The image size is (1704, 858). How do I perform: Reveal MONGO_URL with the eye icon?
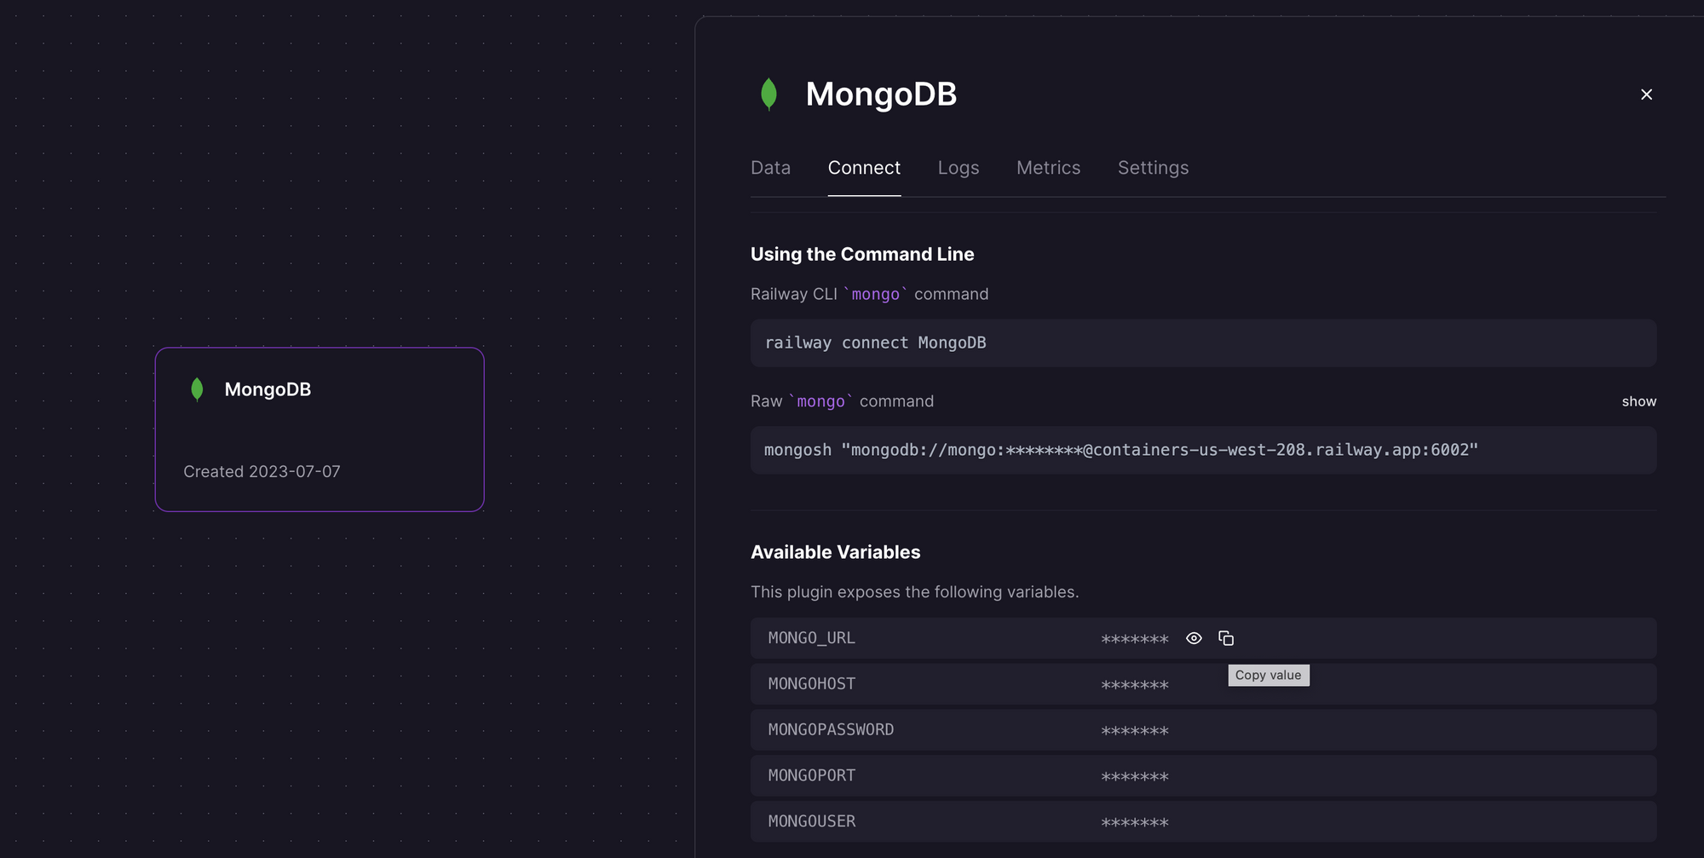click(1193, 637)
